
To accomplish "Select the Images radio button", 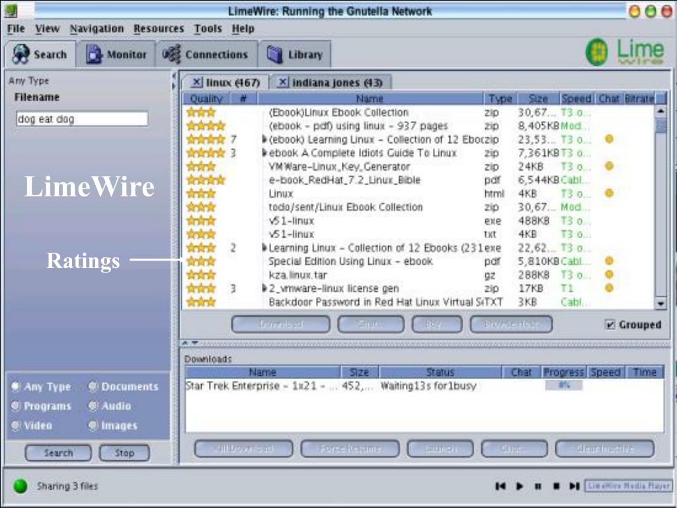I will tap(93, 425).
